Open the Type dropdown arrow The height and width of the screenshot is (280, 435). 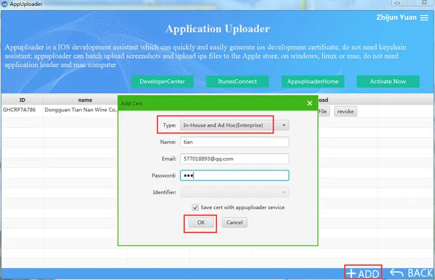pos(284,125)
